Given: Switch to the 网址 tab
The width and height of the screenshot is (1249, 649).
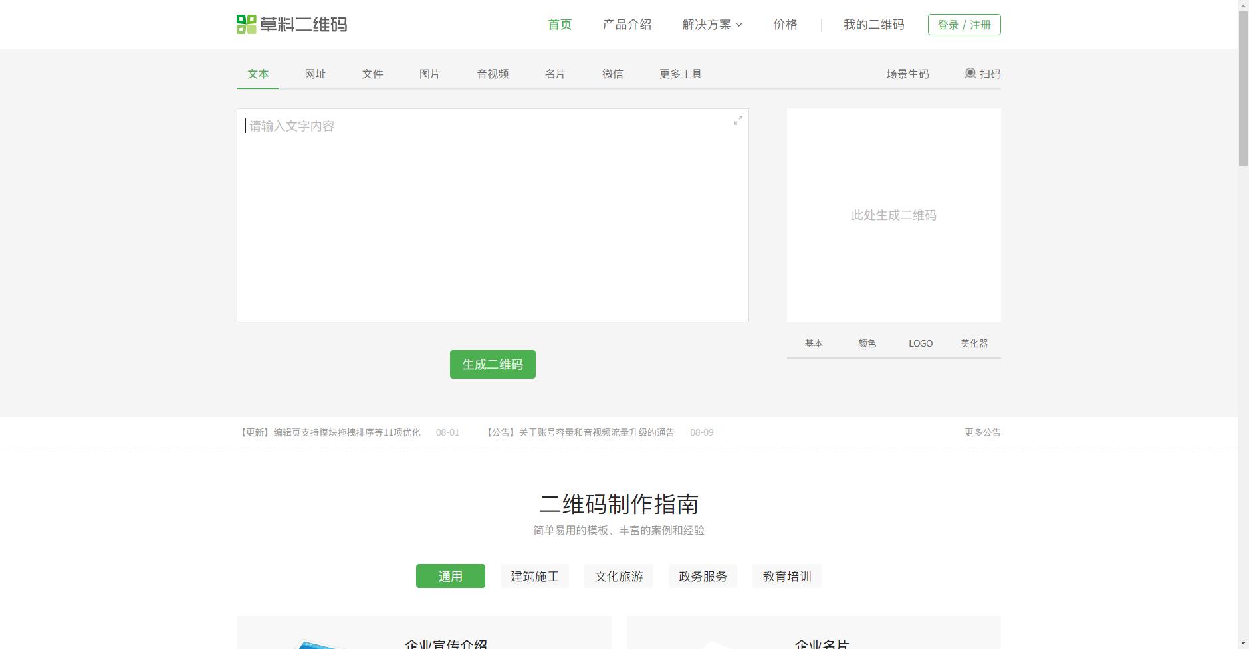Looking at the screenshot, I should pos(314,74).
